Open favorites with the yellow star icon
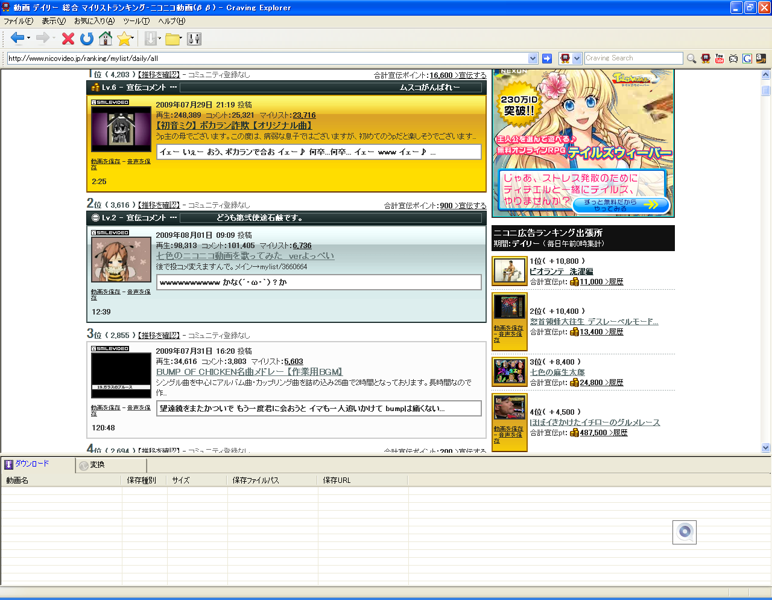 (124, 39)
